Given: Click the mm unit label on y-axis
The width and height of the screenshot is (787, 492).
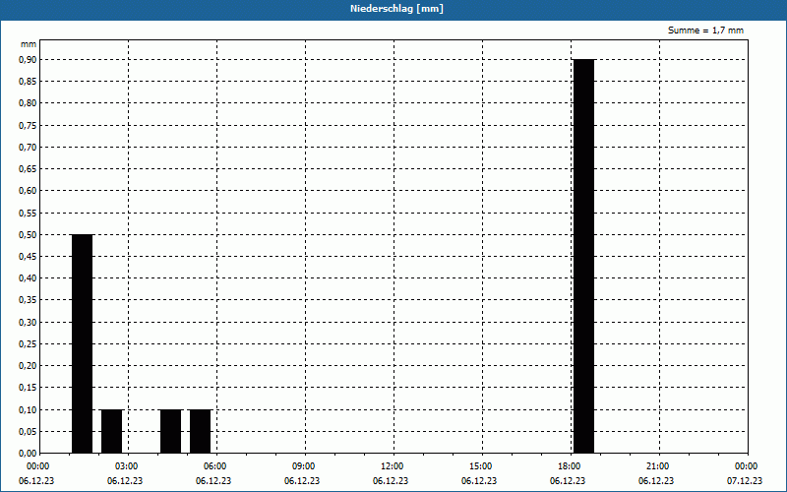Looking at the screenshot, I should 29,44.
